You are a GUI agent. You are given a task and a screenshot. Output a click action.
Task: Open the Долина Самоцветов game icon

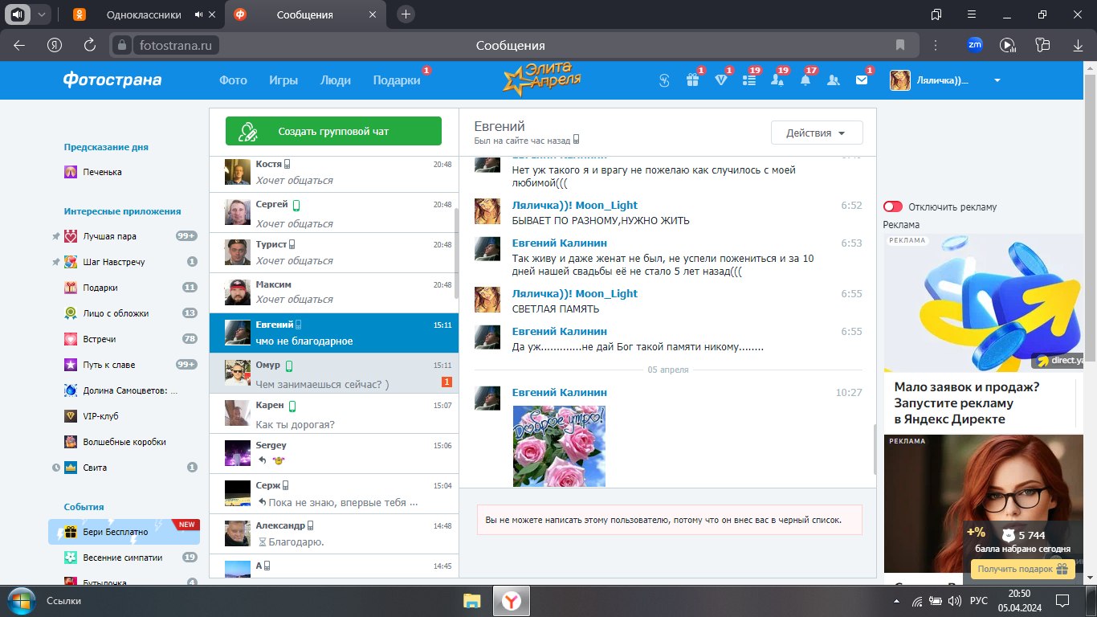[71, 390]
